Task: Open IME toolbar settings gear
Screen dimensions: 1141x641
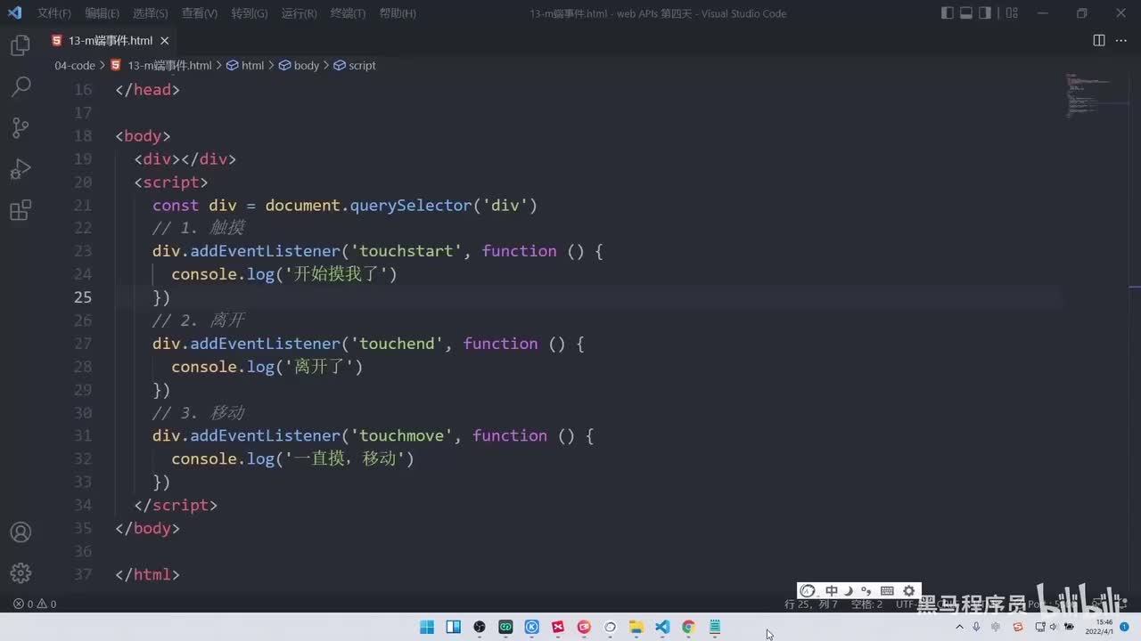Action: tap(908, 590)
